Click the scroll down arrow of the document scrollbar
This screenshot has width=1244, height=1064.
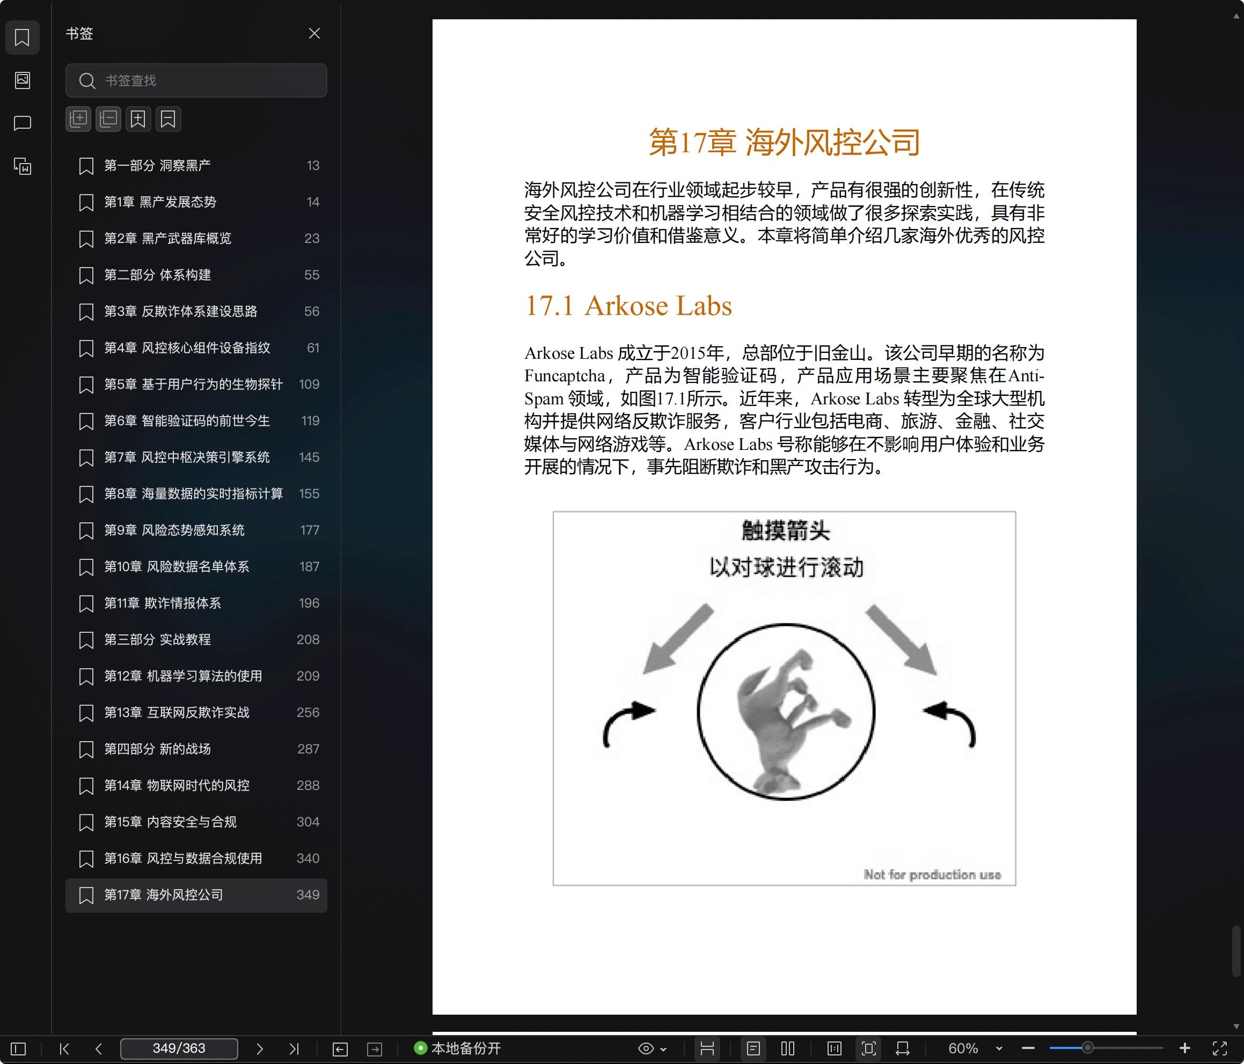[x=1236, y=1027]
